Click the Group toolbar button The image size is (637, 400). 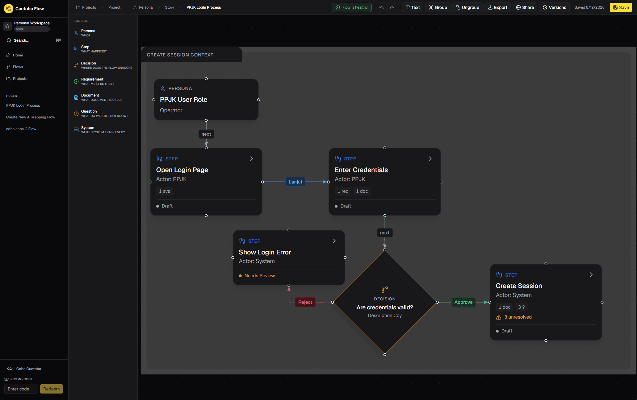point(438,7)
